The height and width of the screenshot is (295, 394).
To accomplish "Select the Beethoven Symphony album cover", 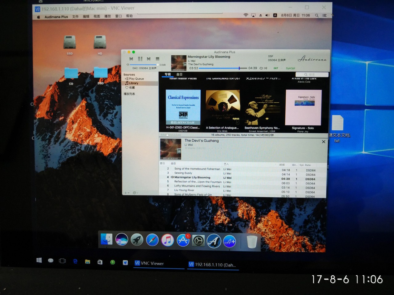I will tap(262, 107).
